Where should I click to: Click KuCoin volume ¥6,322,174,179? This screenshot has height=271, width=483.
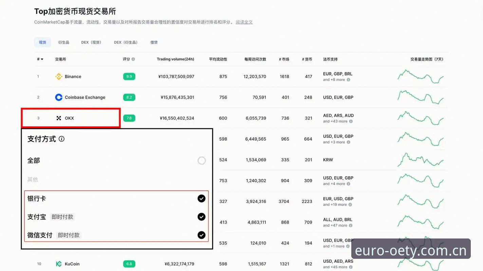point(179,264)
